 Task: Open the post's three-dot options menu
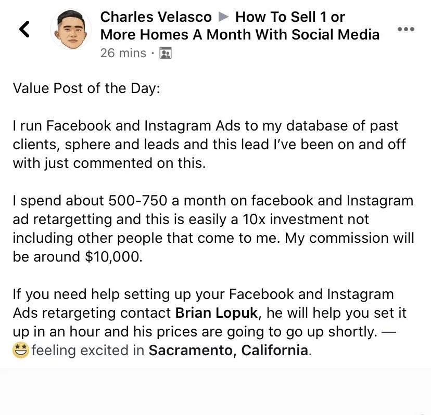406,29
